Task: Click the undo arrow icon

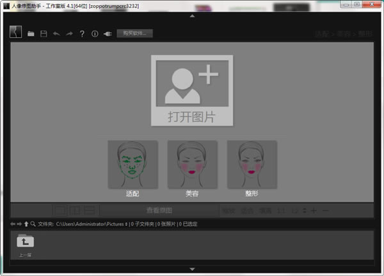Action: (x=56, y=33)
